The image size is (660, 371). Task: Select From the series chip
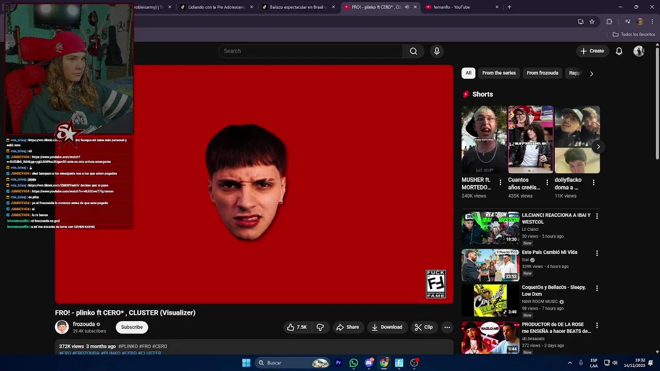tap(499, 73)
